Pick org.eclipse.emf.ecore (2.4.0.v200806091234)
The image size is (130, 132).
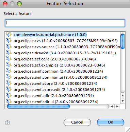pyautogui.click(x=55, y=83)
